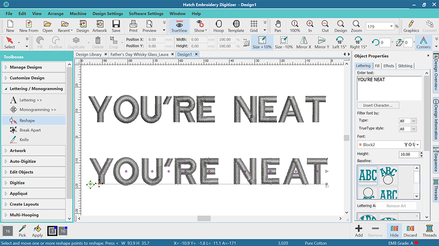The image size is (439, 246).
Task: Open the Design Settings menu
Action: pos(107,13)
